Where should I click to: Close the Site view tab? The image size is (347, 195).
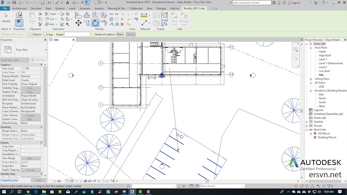(x=73, y=40)
